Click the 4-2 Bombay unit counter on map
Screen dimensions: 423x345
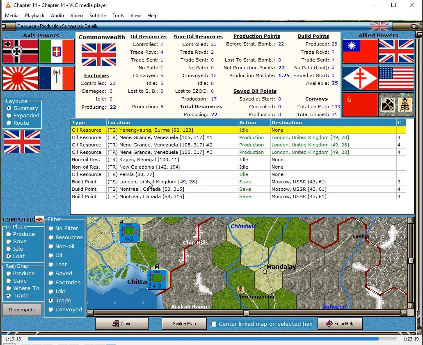[129, 233]
